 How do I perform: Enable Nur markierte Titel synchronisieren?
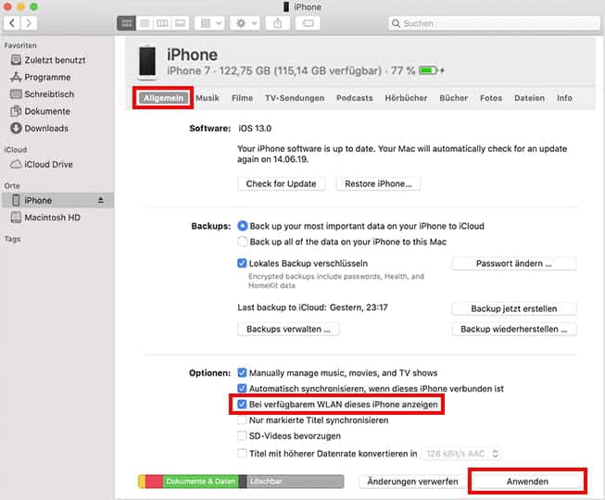point(242,419)
